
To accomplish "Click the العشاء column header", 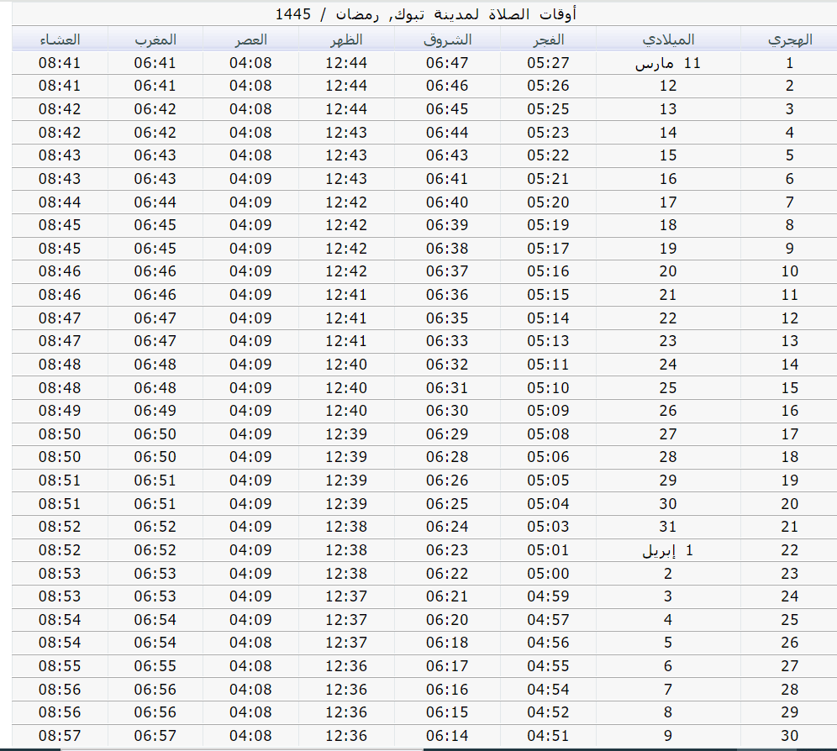I will [x=60, y=39].
